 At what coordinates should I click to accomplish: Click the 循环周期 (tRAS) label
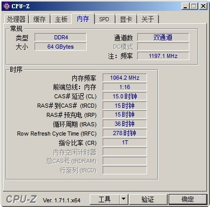(75, 124)
